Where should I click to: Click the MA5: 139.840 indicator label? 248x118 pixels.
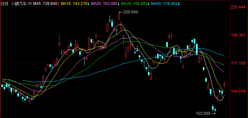click(x=46, y=4)
